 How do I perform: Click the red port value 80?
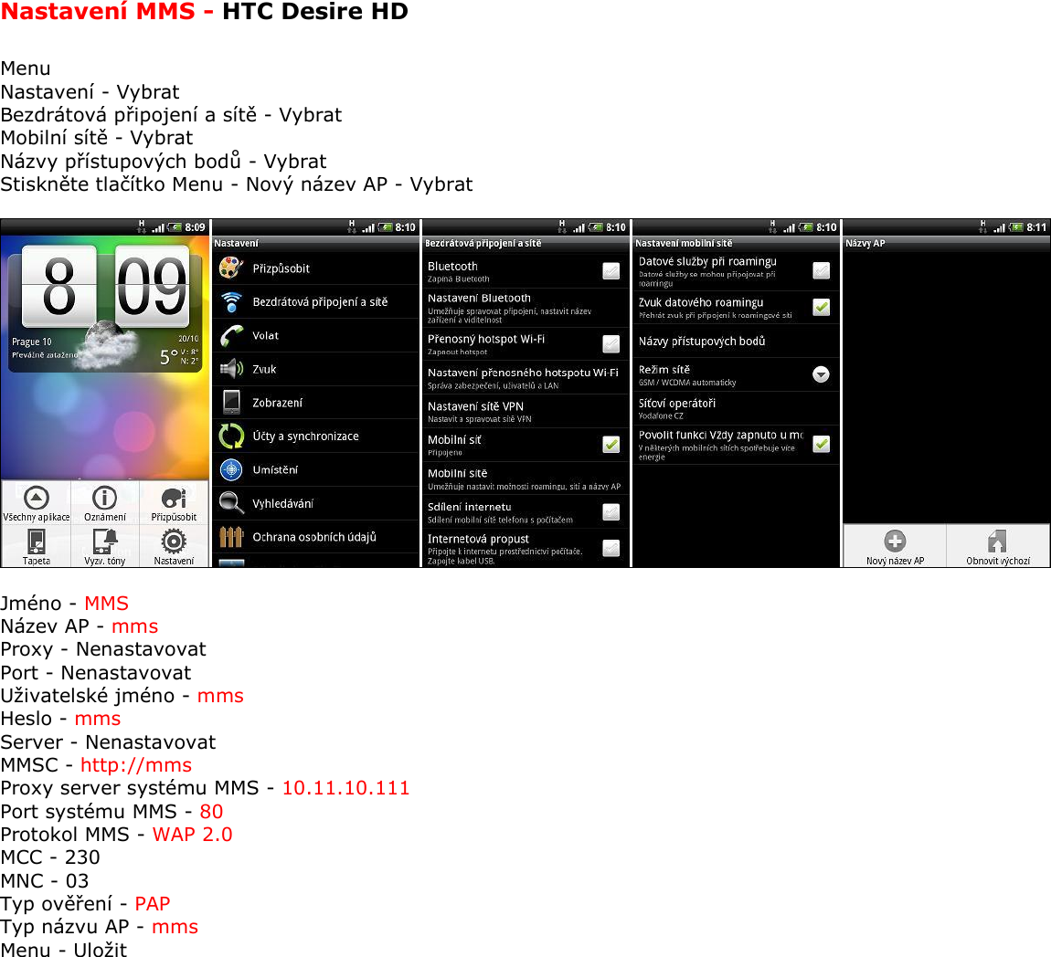211,812
